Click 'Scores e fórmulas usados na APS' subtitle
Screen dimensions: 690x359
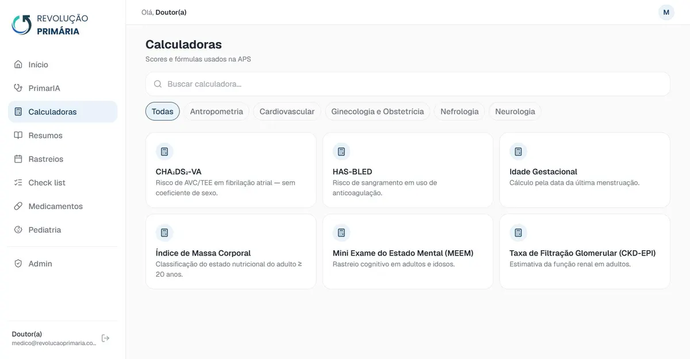pos(198,59)
